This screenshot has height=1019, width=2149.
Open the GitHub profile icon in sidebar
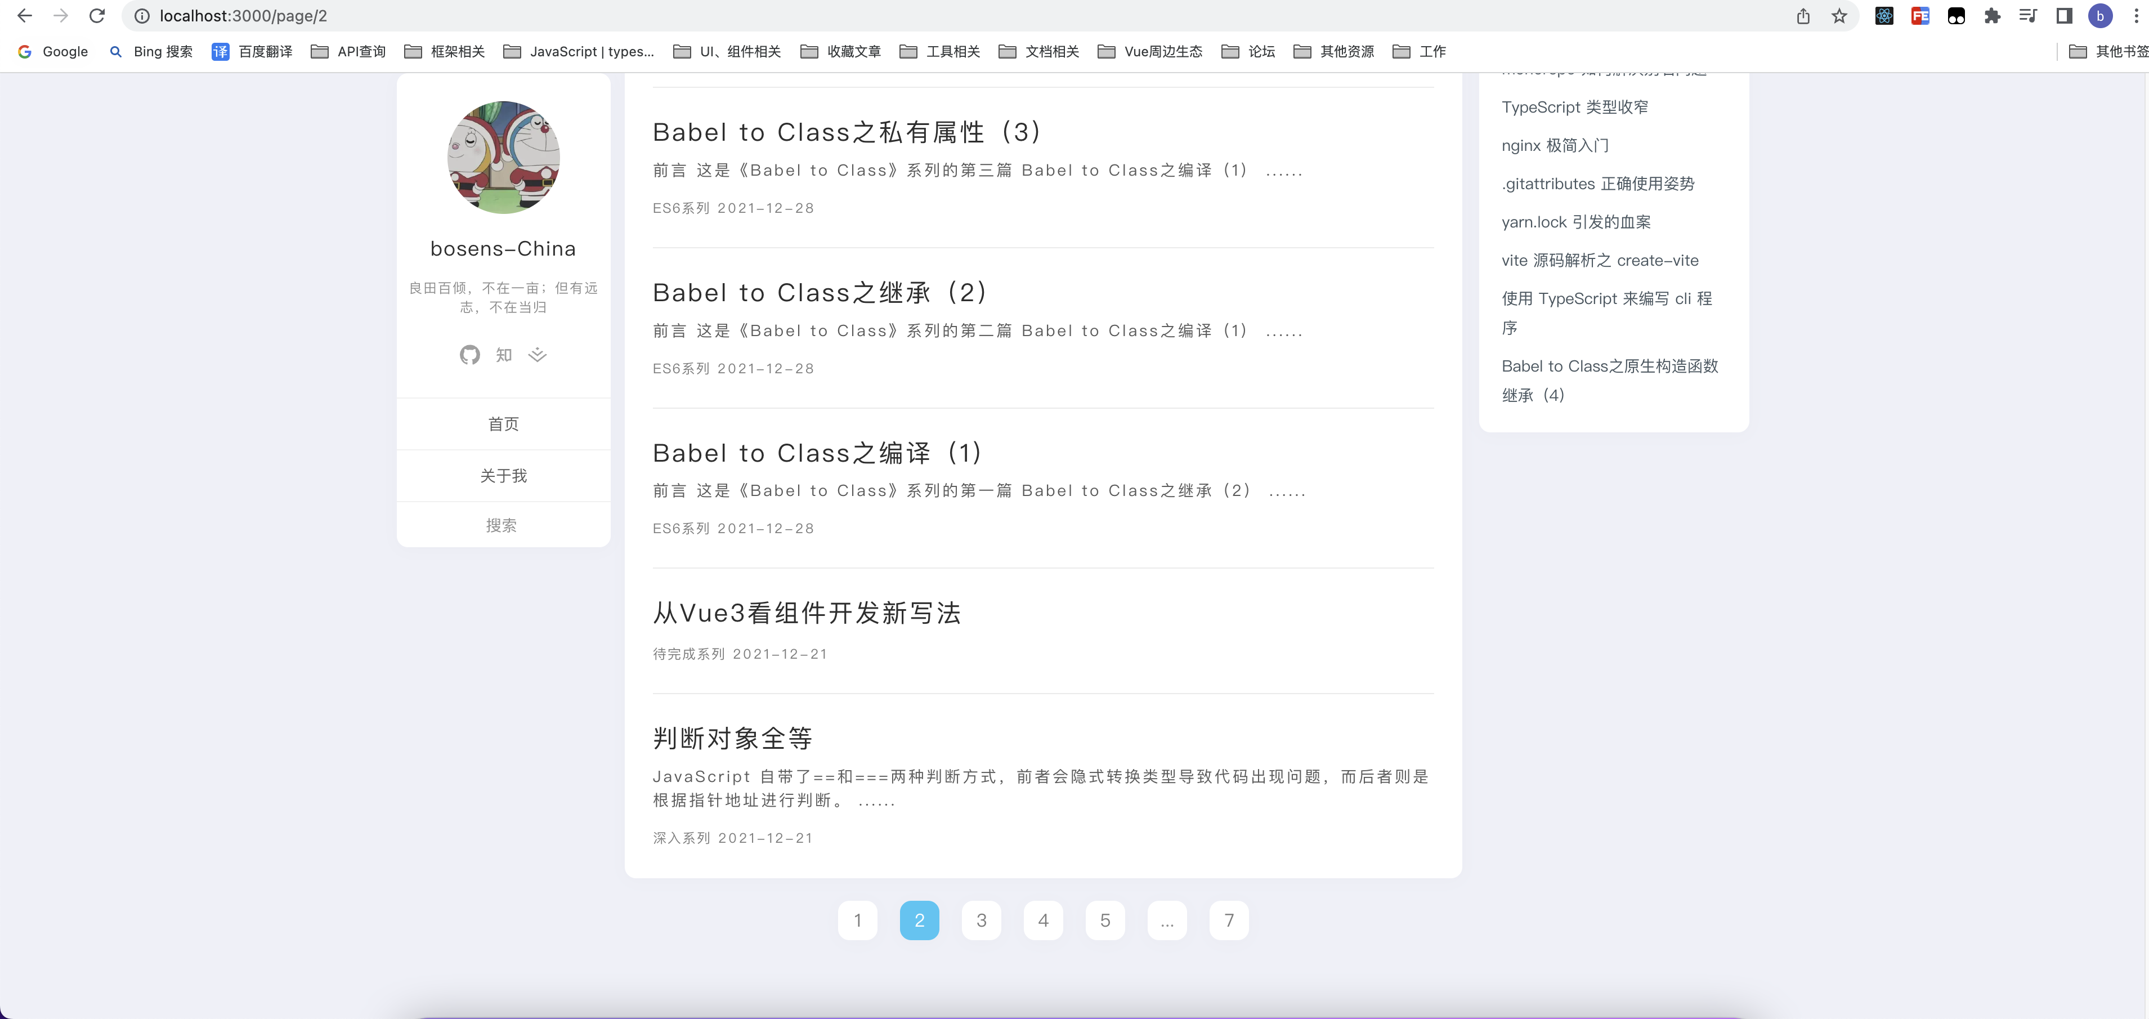tap(469, 355)
